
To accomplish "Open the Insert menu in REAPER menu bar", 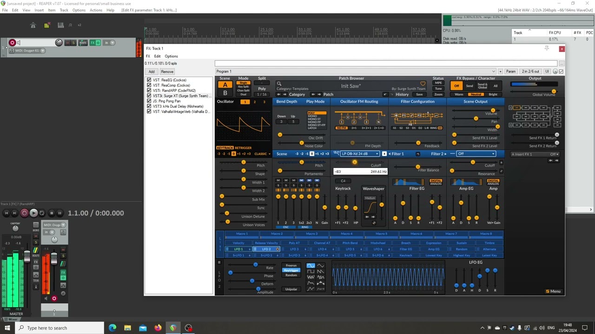I will [39, 10].
